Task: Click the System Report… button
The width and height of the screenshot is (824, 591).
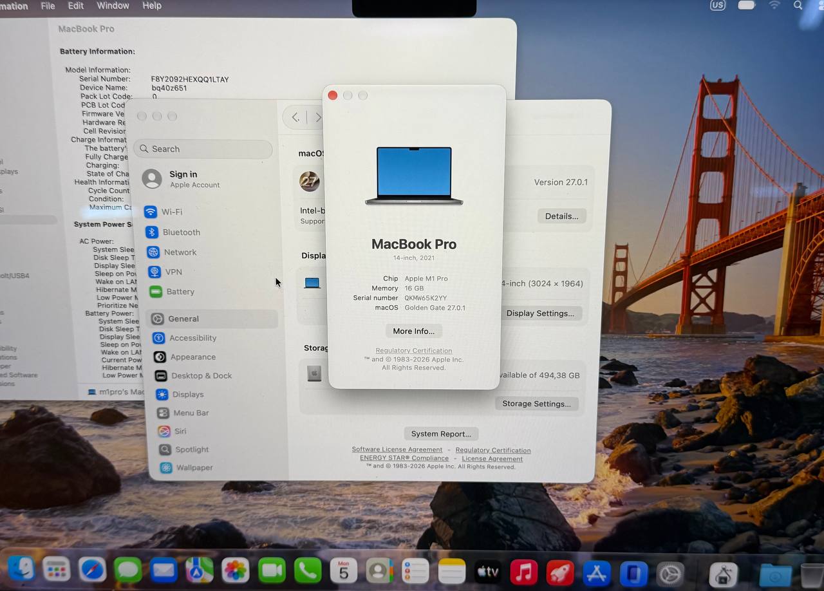Action: pos(441,434)
